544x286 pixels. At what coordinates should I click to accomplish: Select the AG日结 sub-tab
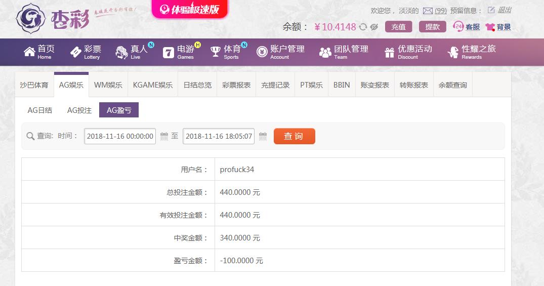(40, 110)
